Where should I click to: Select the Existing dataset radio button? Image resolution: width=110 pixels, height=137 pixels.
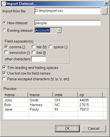[x=4, y=30]
